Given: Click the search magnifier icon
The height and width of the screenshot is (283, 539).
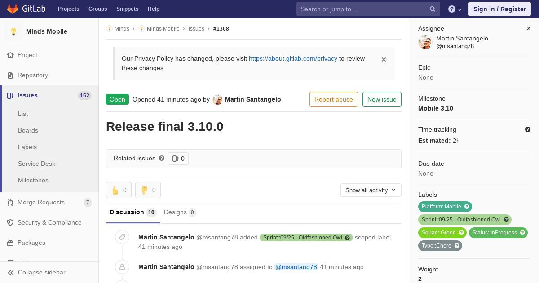Looking at the screenshot, I should coord(433,9).
